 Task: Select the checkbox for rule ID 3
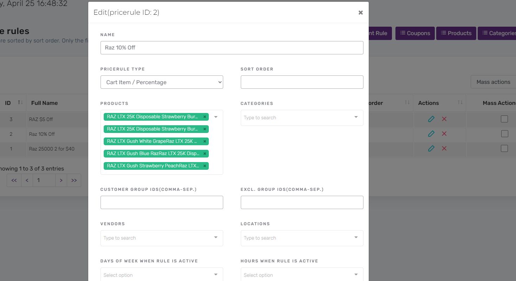point(504,119)
